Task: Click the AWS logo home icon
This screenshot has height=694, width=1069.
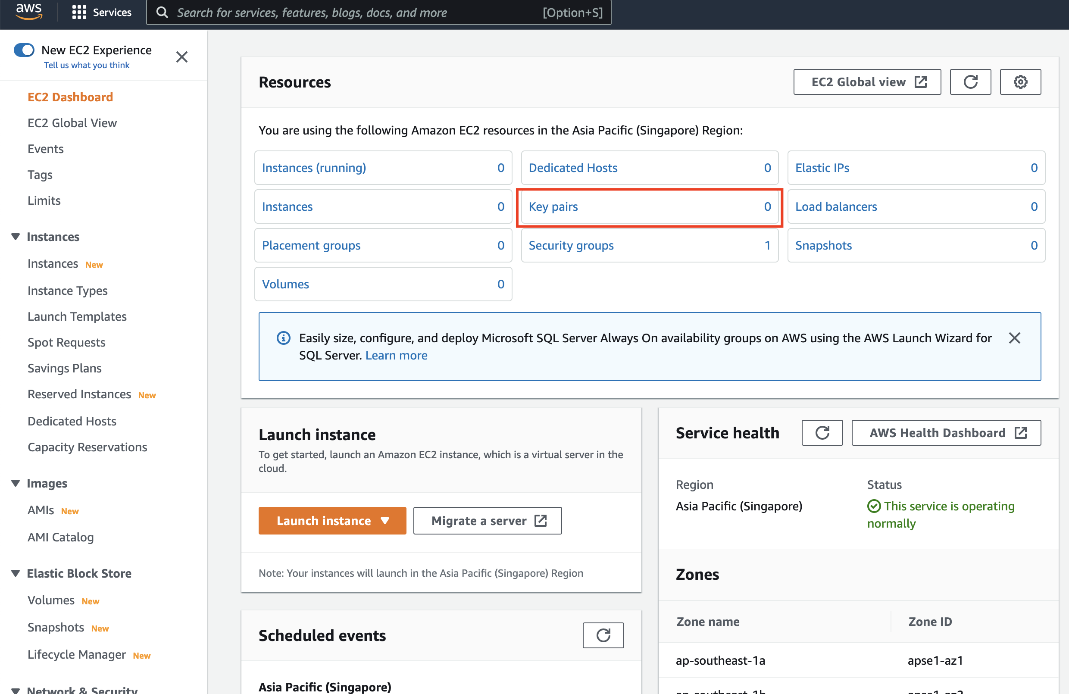Action: pos(29,12)
